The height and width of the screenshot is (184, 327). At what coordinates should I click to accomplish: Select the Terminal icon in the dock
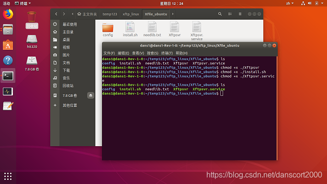click(8, 76)
